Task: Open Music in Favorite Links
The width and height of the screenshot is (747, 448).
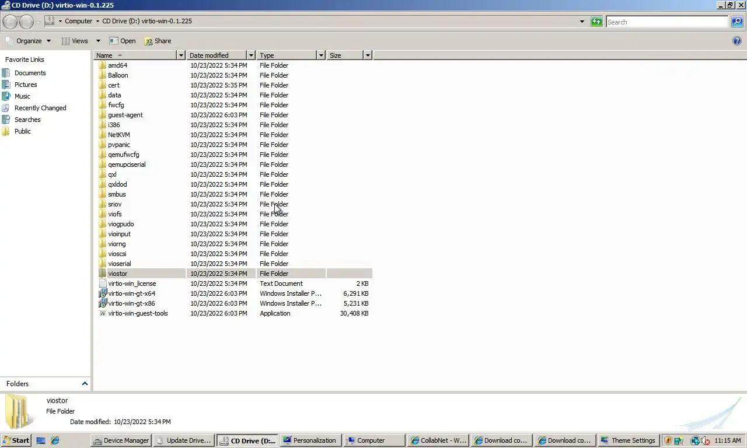Action: pos(22,96)
